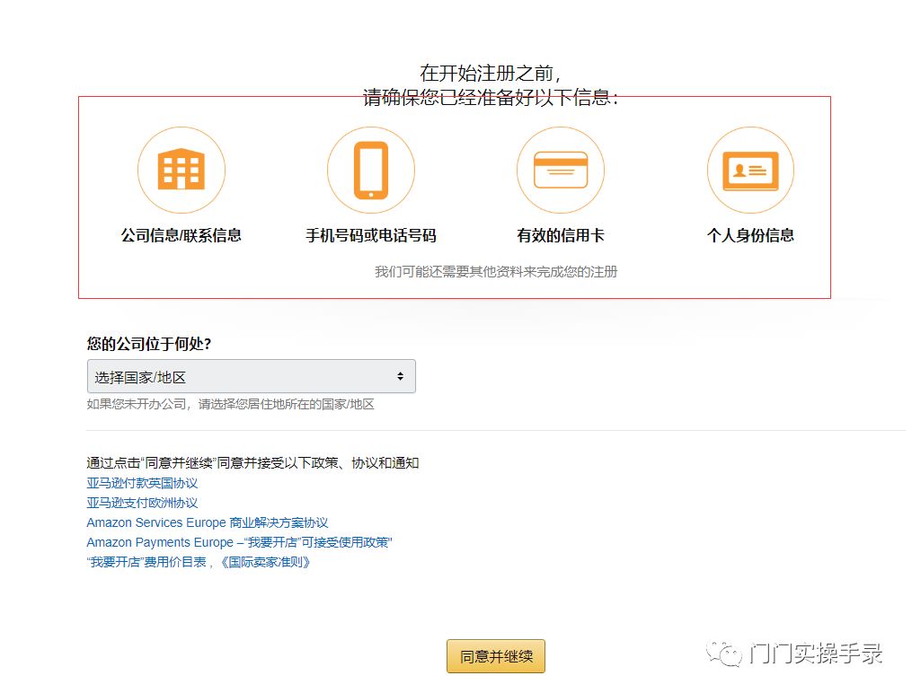Screen dimensions: 912x693
Task: Open the "我要开店"费用价目表 link
Action: 146,562
